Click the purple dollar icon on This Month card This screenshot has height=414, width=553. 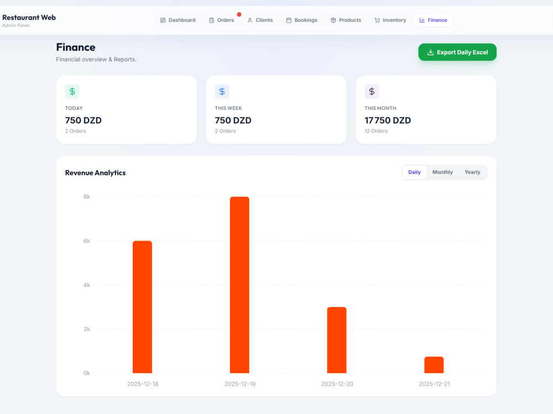(372, 92)
